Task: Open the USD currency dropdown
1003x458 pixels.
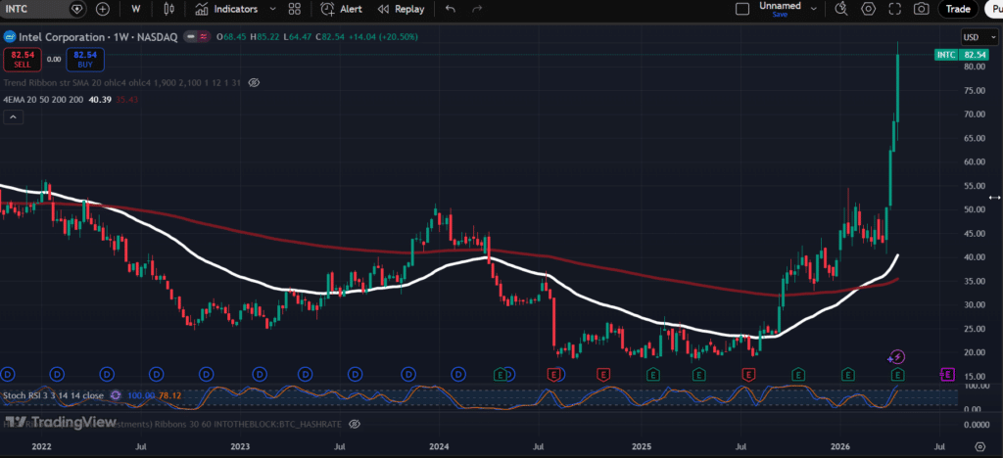Action: [x=975, y=37]
